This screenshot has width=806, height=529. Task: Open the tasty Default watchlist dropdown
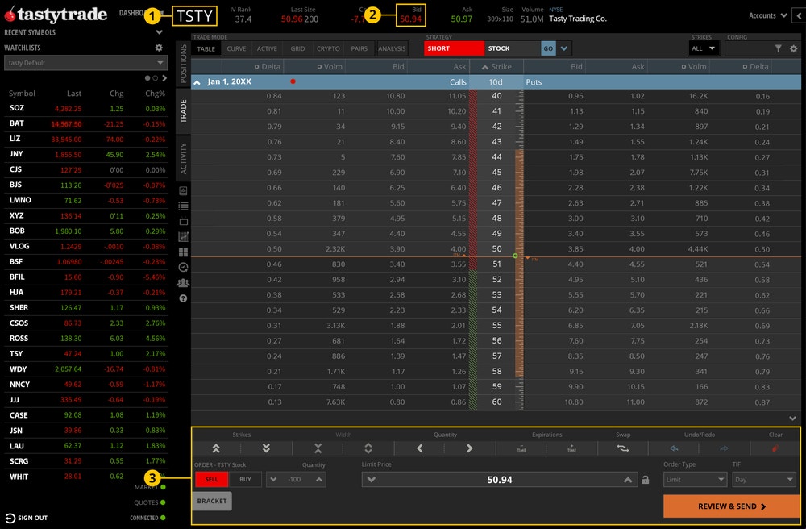(86, 63)
